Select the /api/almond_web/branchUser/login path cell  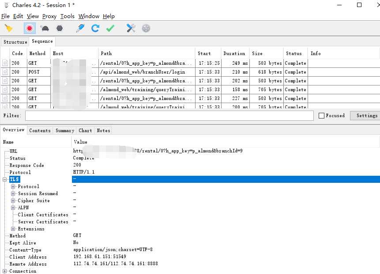coord(147,72)
